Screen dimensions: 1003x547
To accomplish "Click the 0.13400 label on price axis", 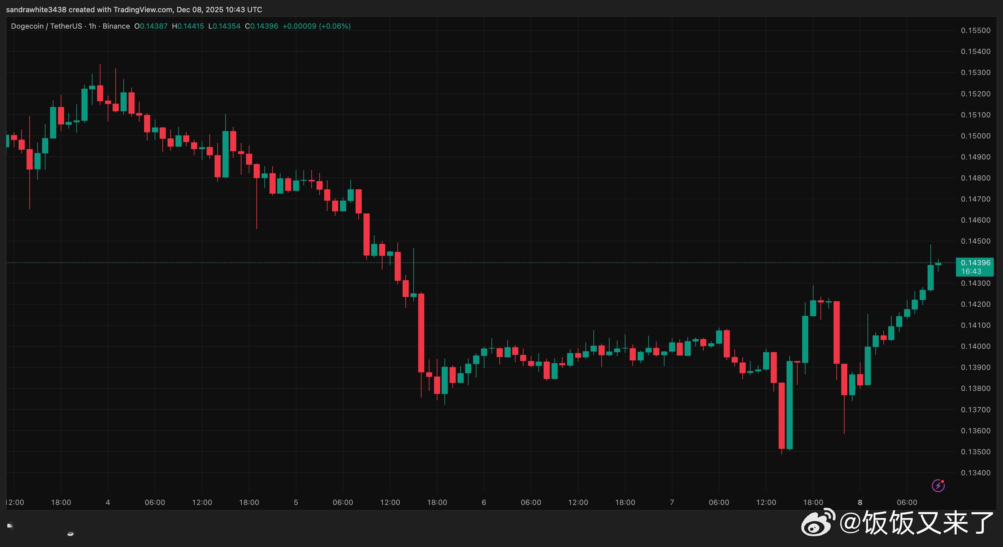I will click(x=975, y=473).
